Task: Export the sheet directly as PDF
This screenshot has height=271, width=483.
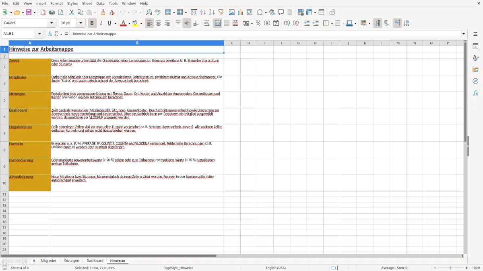Action: click(43, 12)
